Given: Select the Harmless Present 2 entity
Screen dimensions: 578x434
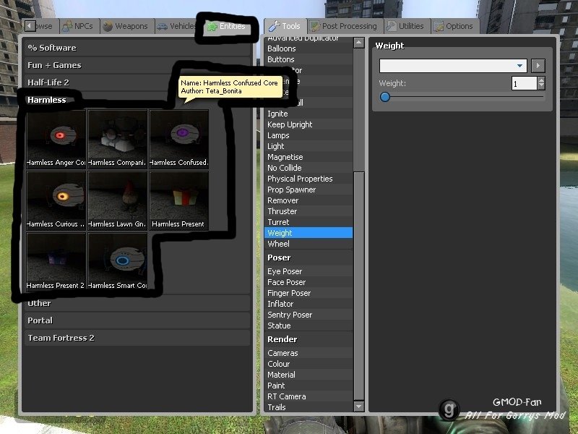Looking at the screenshot, I should 56,262.
